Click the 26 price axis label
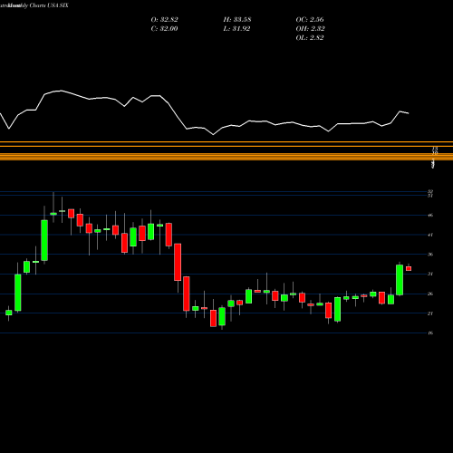The image size is (453, 453). (430, 294)
